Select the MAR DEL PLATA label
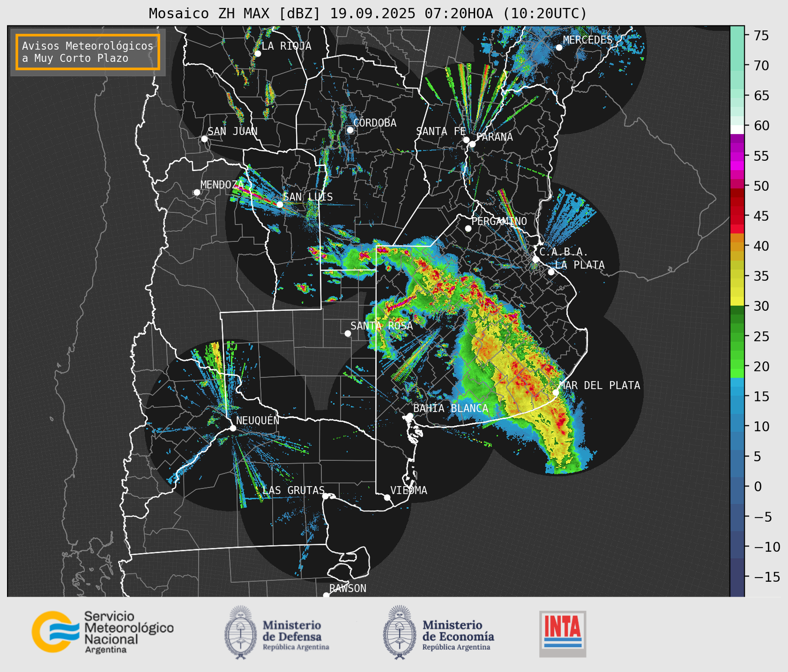This screenshot has width=788, height=672. pos(599,385)
